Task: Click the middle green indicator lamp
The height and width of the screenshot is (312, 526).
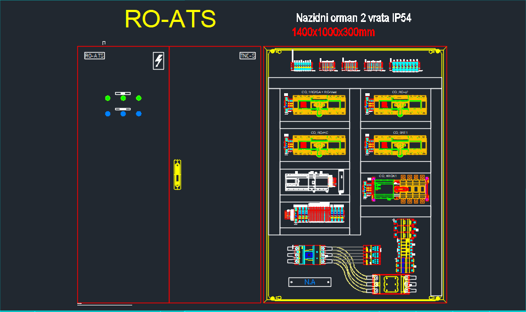Action: coord(123,98)
